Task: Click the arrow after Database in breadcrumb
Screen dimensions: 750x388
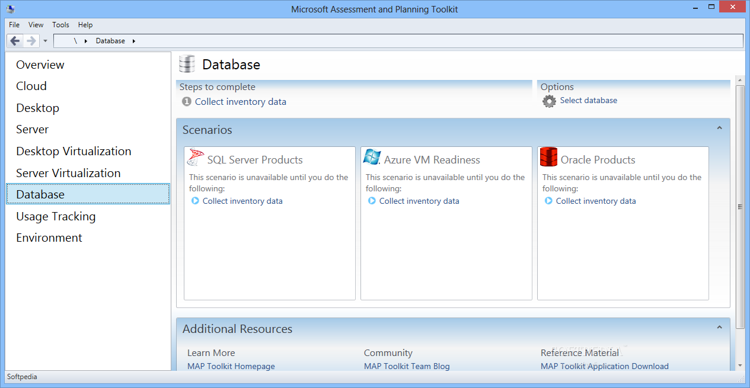Action: click(x=134, y=41)
